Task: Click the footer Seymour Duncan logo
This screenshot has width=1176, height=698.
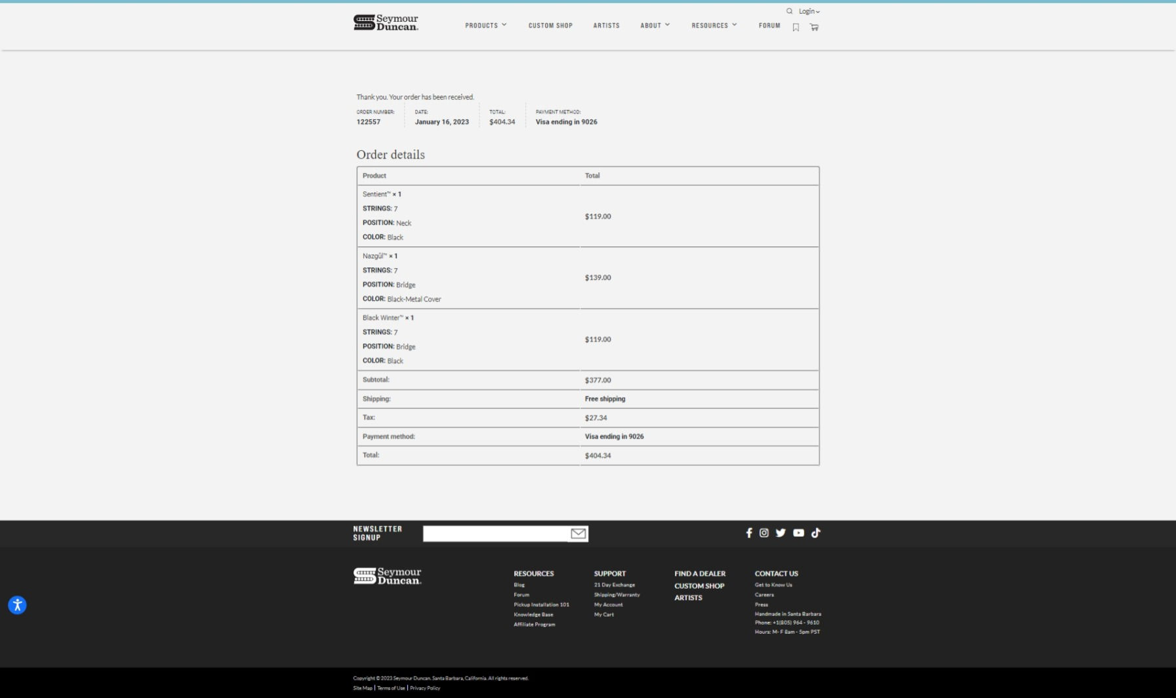Action: pos(387,576)
